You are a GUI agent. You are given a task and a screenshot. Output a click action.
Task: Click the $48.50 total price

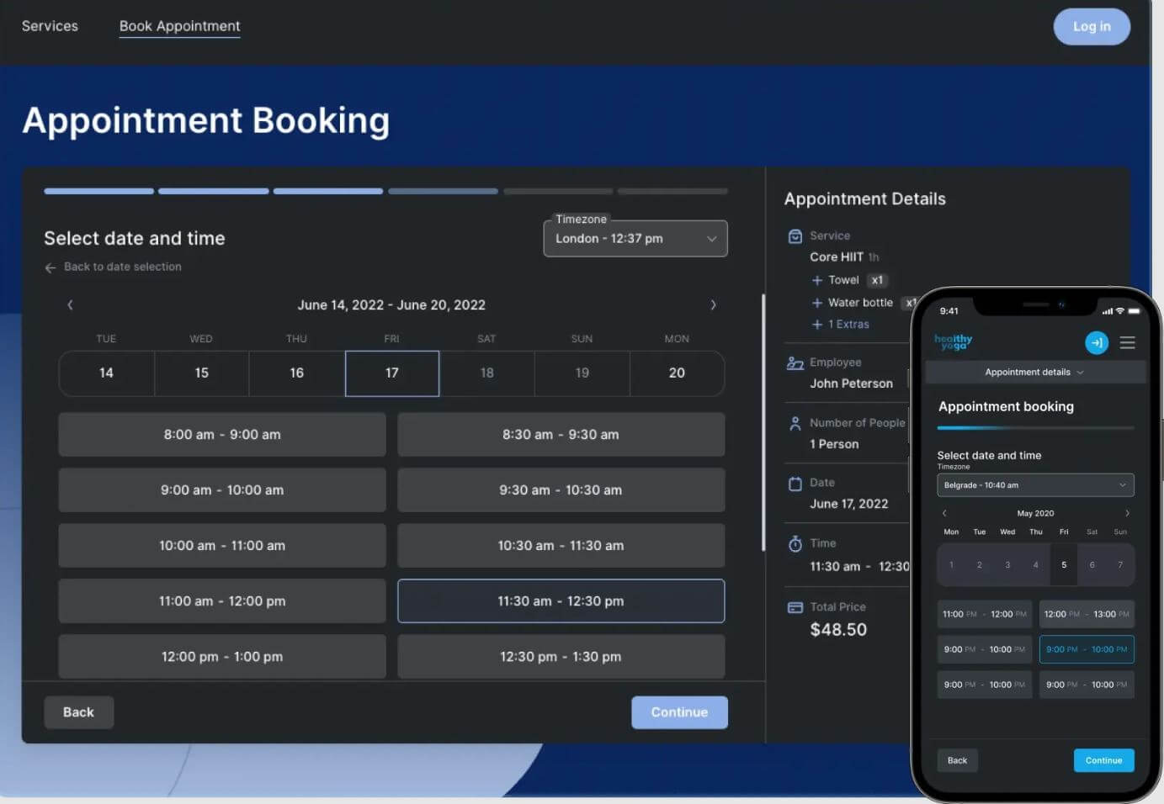coord(838,630)
